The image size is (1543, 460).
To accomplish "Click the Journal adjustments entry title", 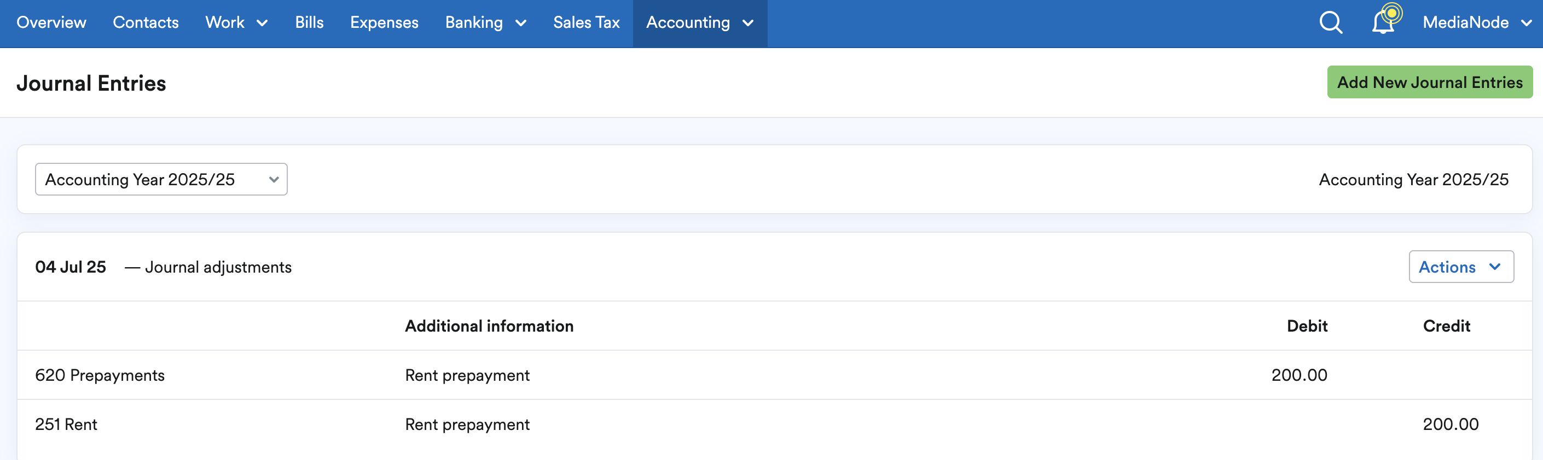I will coord(218,267).
